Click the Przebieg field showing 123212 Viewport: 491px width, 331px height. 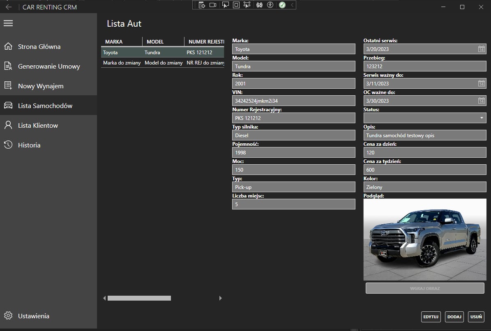pos(425,67)
